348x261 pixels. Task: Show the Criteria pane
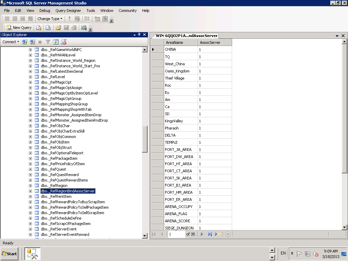pos(15,19)
